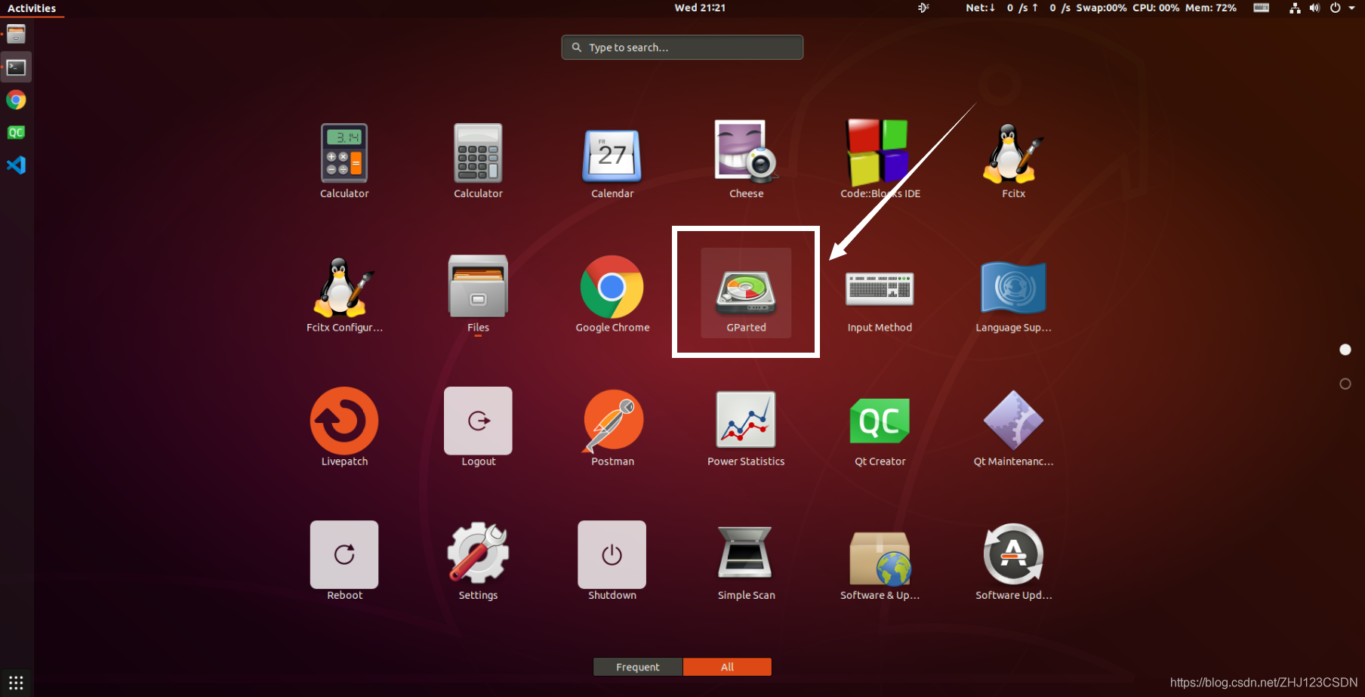This screenshot has height=697, width=1365.
Task: Open Qt Creator from the dock
Action: 16,132
